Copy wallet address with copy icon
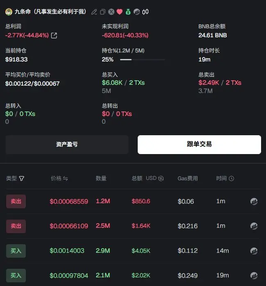The width and height of the screenshot is (266, 286). [103, 12]
